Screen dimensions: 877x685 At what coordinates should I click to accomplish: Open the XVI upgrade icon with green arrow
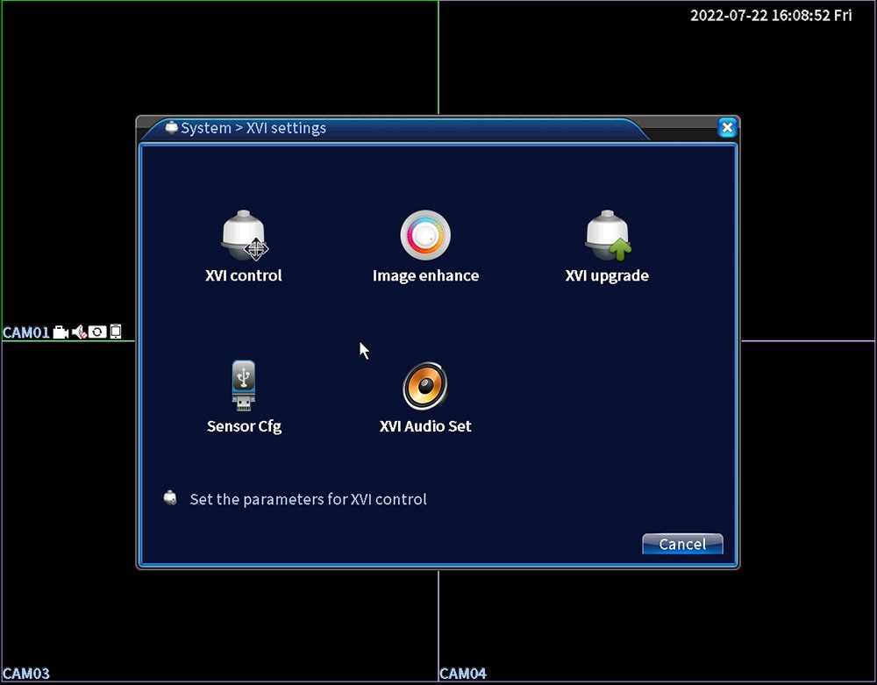608,235
